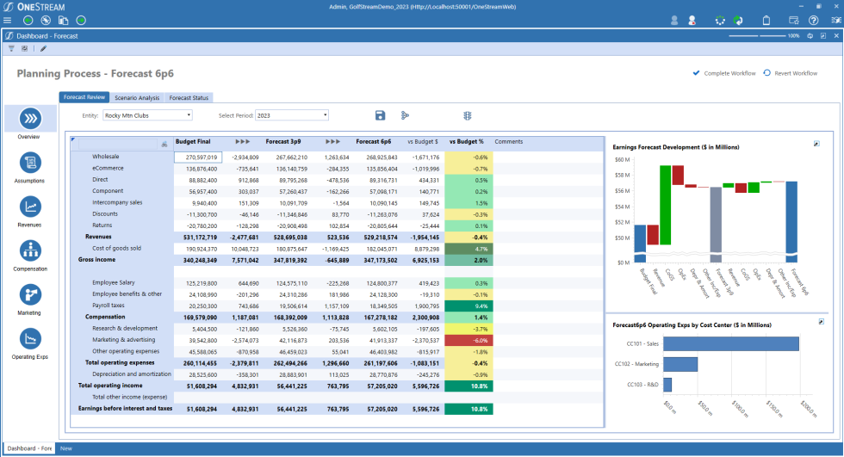This screenshot has width=844, height=457.
Task: Click the hamburger menu in top bar
Action: pyautogui.click(x=8, y=20)
